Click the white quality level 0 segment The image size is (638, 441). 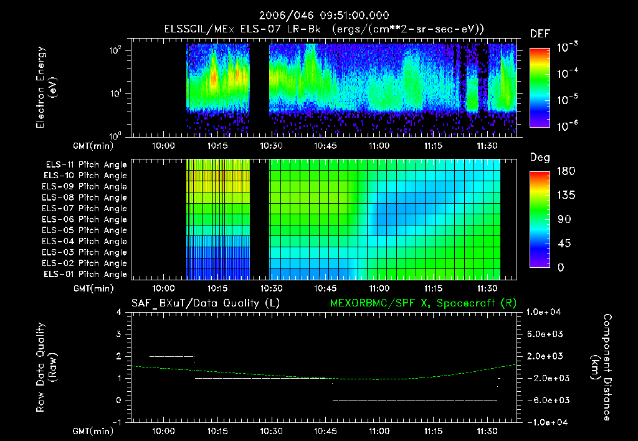(x=415, y=401)
